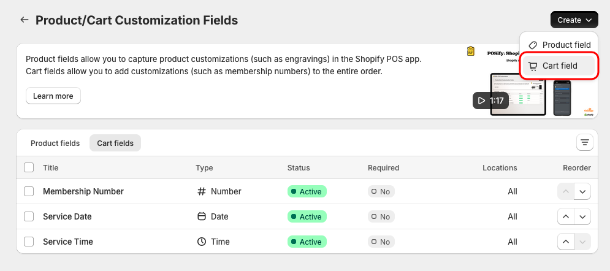Toggle the select-all checkbox in table header
The width and height of the screenshot is (610, 271).
(x=29, y=167)
